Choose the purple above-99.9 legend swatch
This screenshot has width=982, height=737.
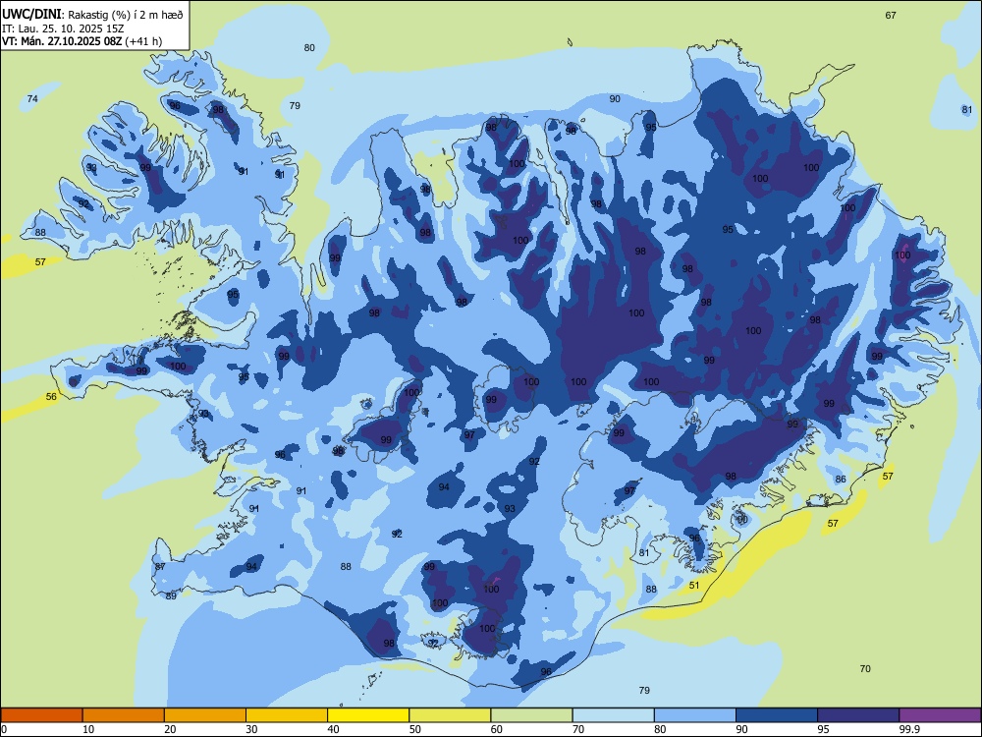940,715
